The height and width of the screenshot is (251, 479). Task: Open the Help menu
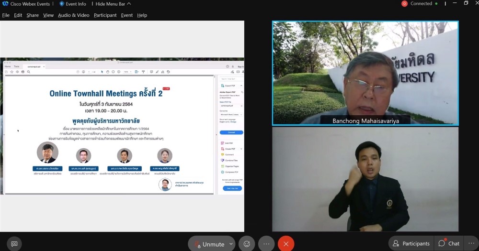(142, 15)
